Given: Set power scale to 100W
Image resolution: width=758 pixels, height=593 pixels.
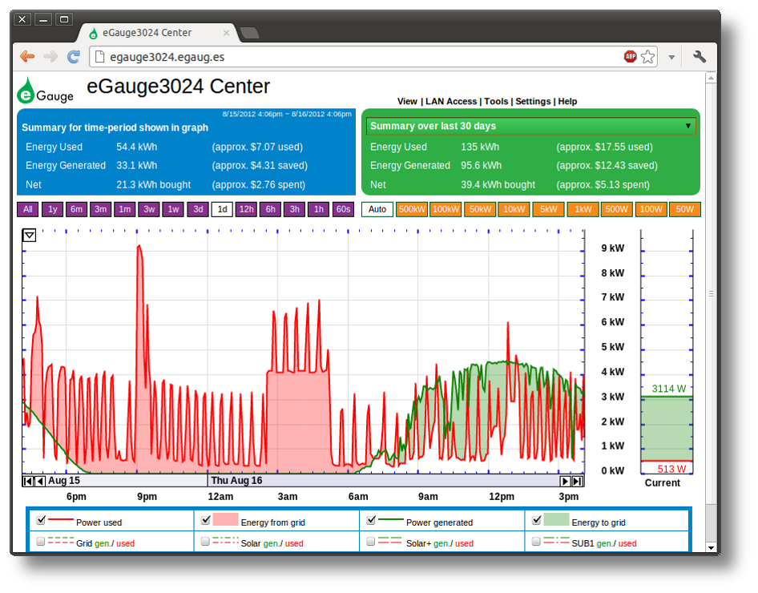Looking at the screenshot, I should pyautogui.click(x=651, y=209).
